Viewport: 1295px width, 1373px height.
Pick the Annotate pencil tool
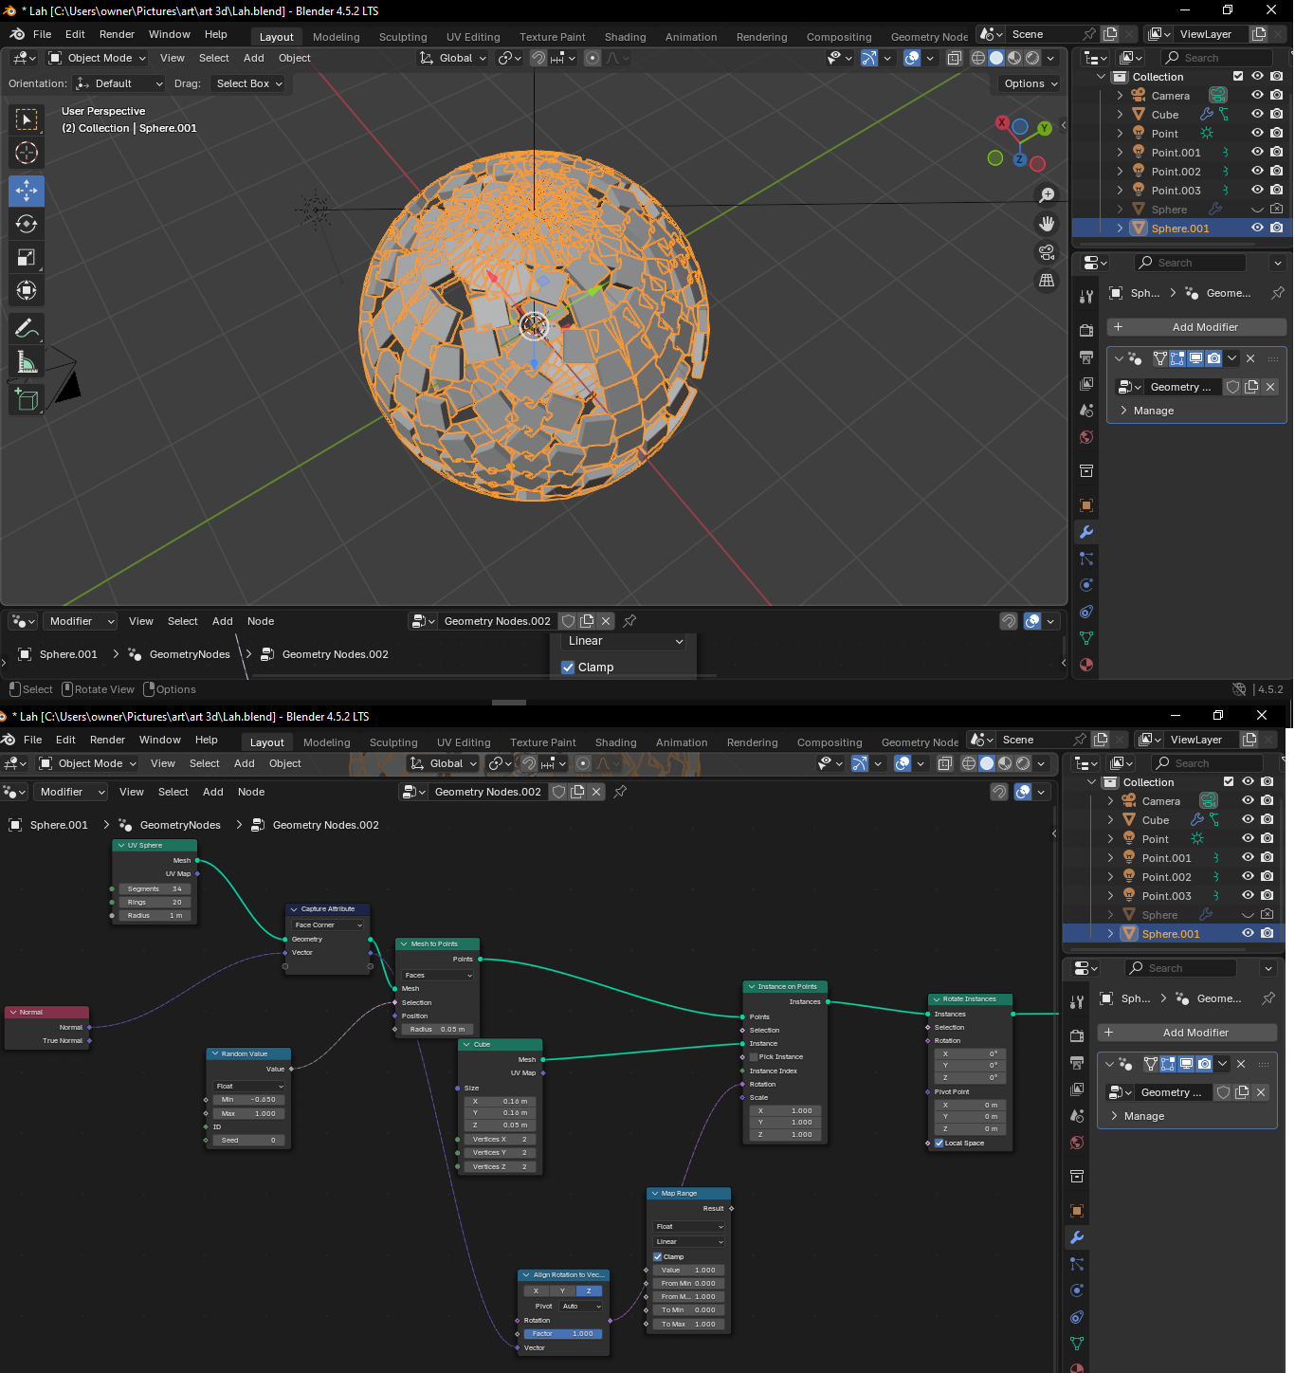[x=27, y=328]
